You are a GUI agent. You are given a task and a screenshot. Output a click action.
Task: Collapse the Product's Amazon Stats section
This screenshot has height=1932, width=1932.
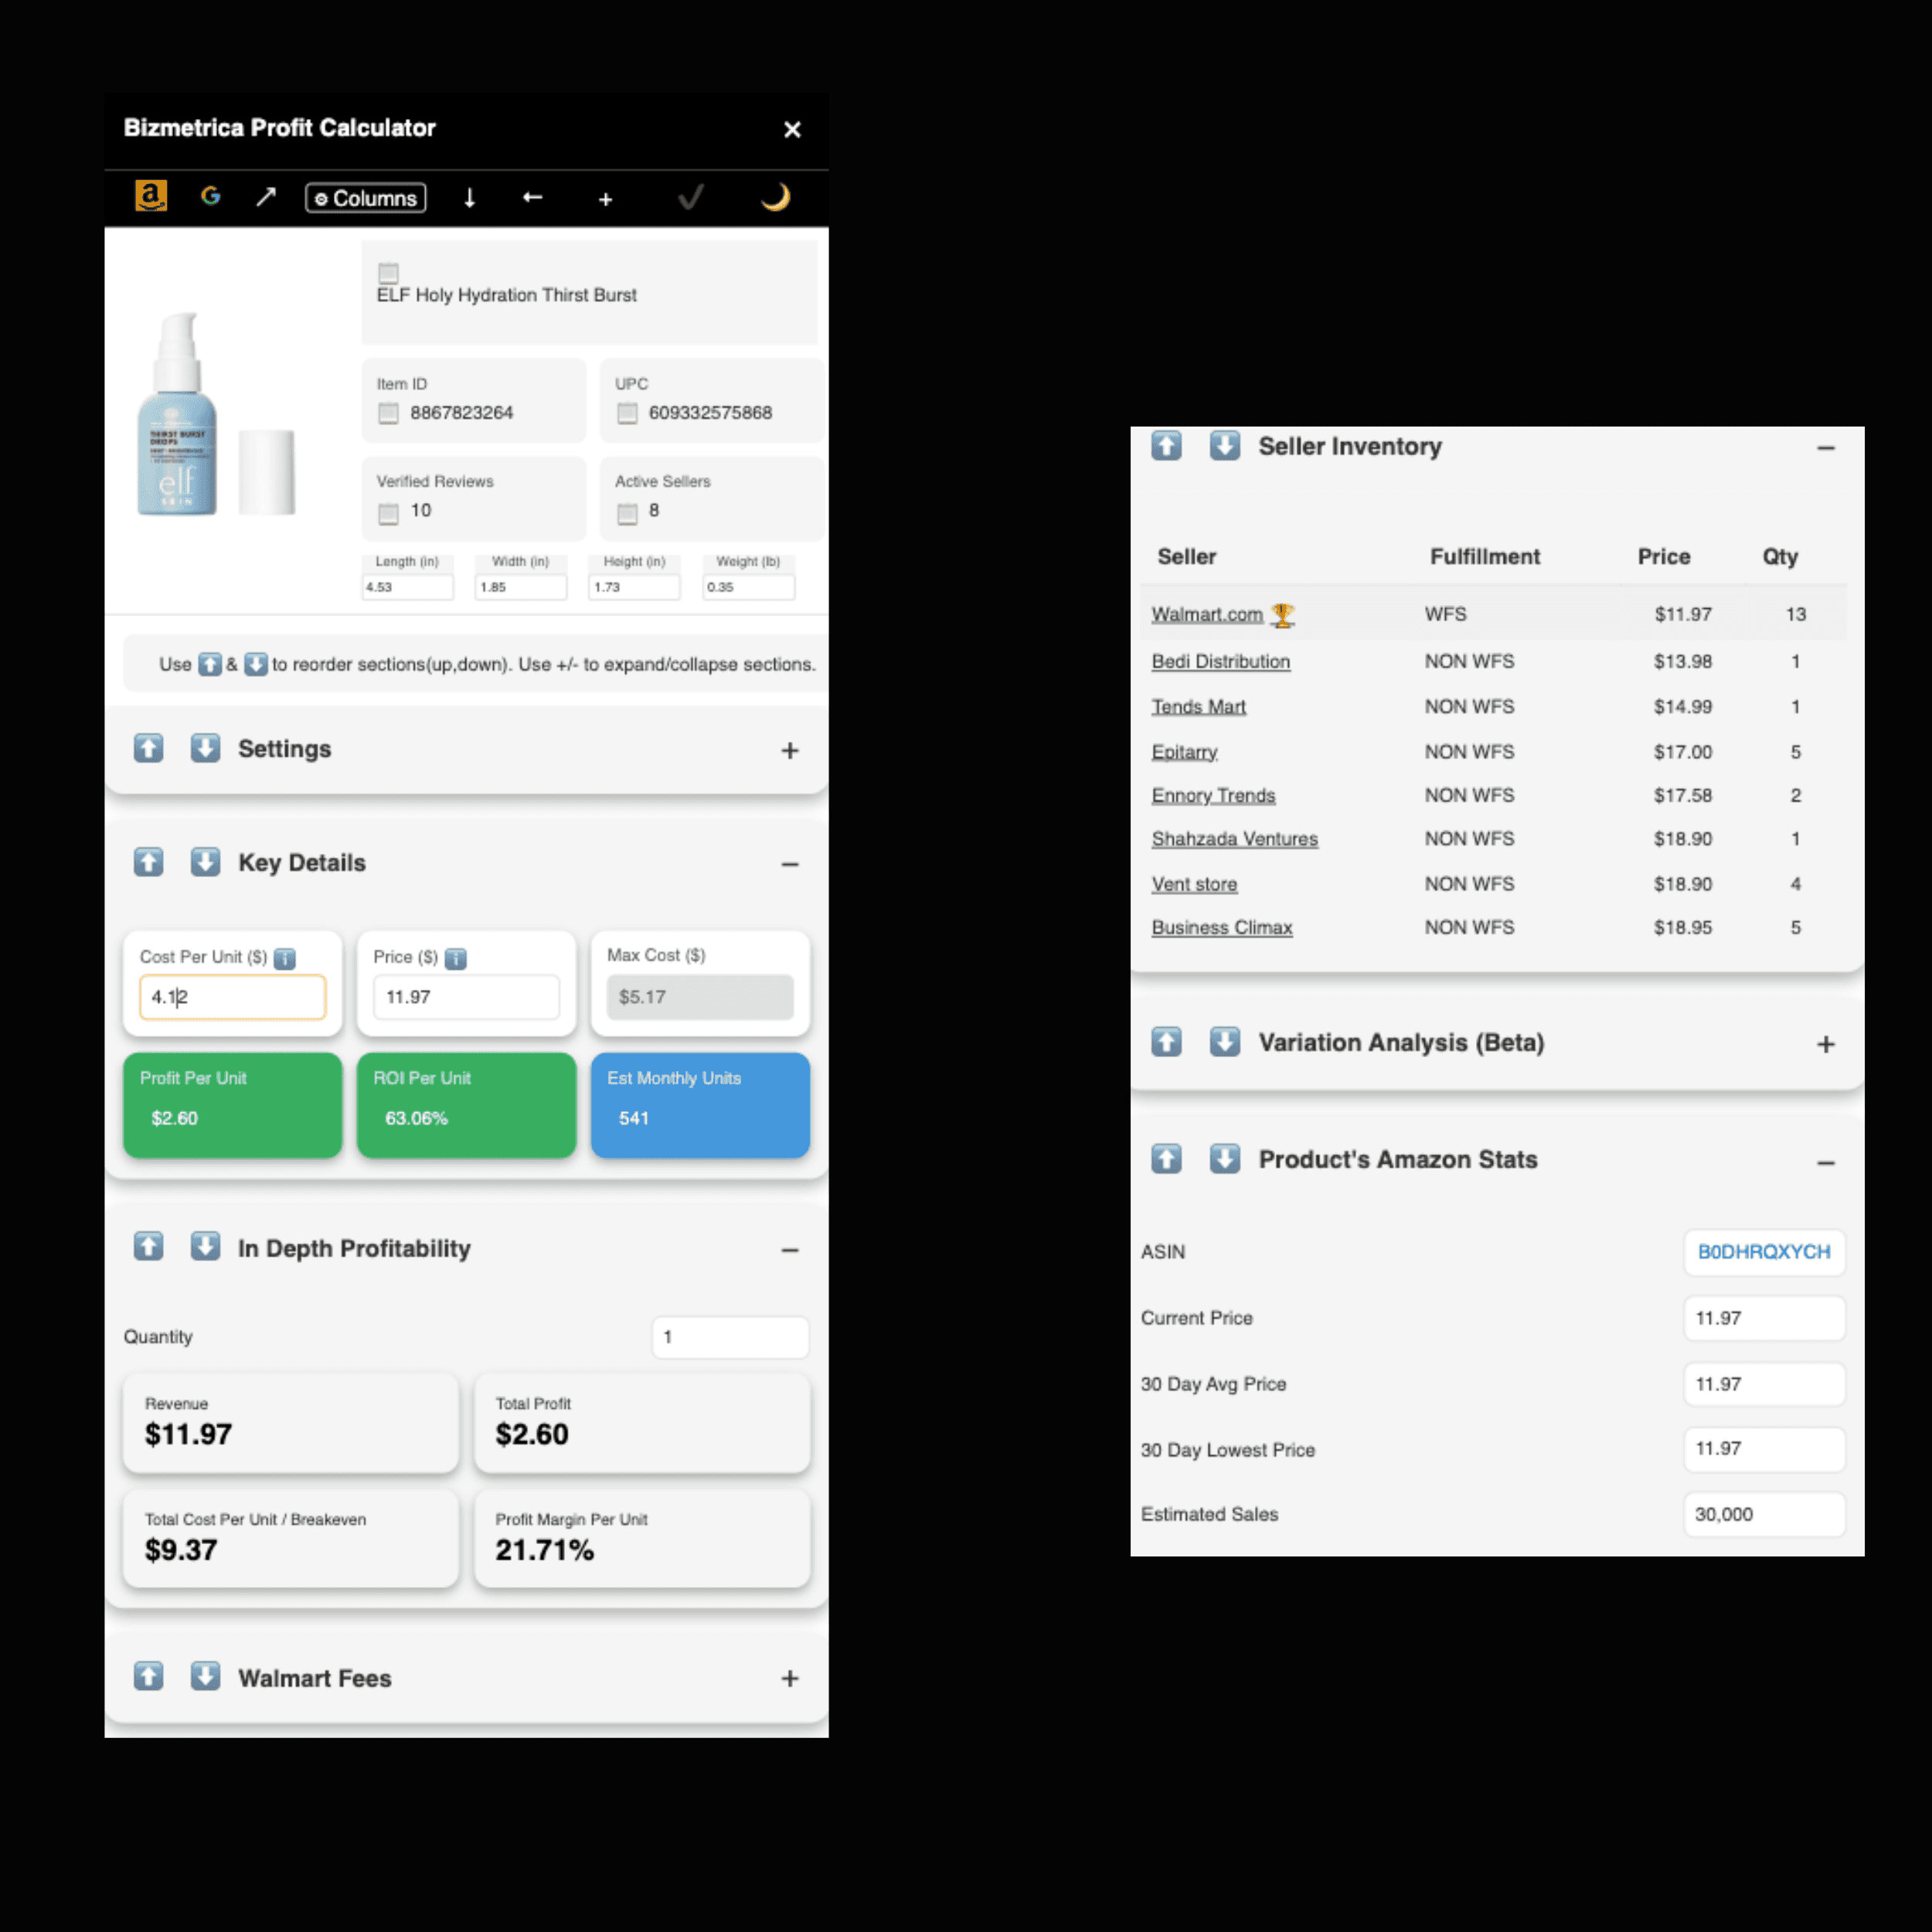(1826, 1162)
